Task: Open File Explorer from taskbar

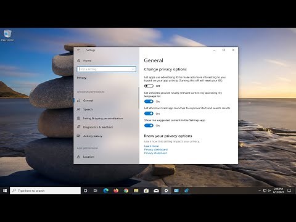Action: coord(136,191)
